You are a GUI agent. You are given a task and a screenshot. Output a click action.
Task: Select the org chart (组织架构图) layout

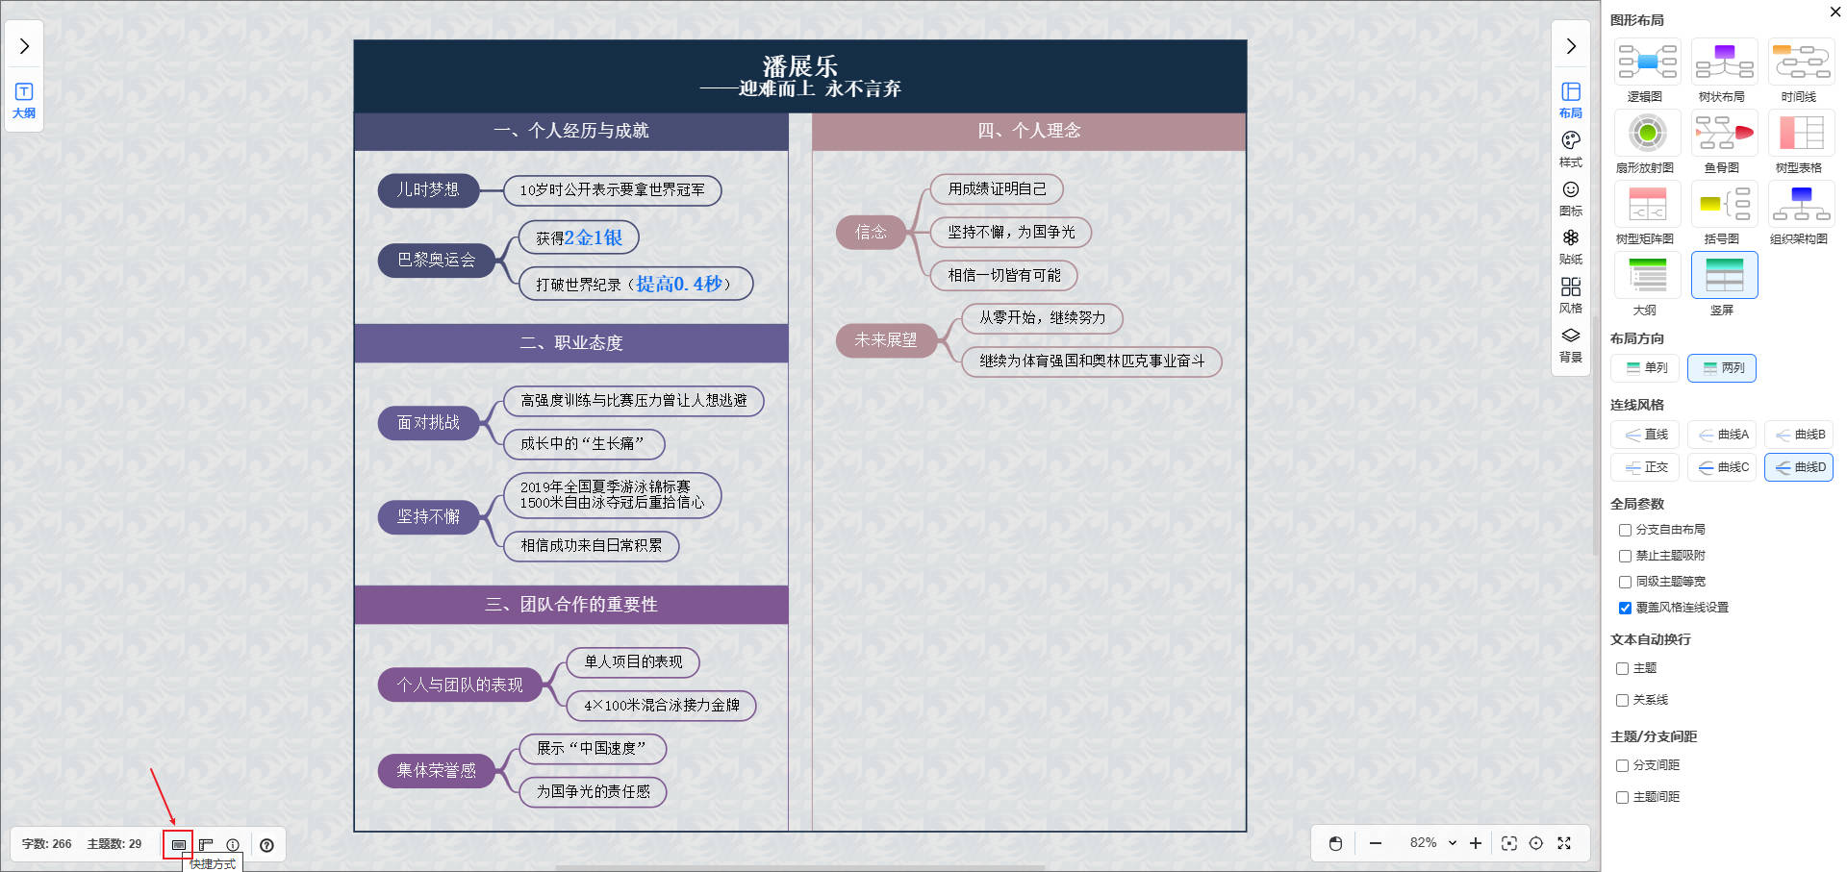click(x=1801, y=212)
